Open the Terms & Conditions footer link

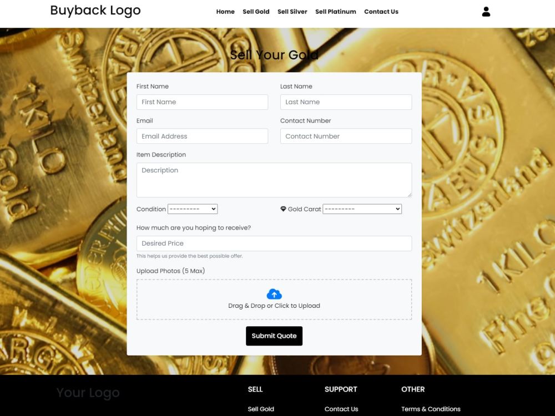point(431,409)
